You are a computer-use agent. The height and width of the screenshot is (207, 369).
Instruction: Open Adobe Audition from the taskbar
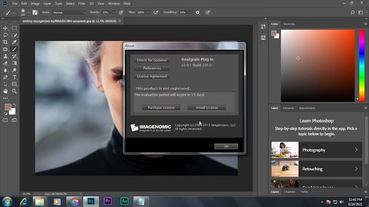(125, 201)
